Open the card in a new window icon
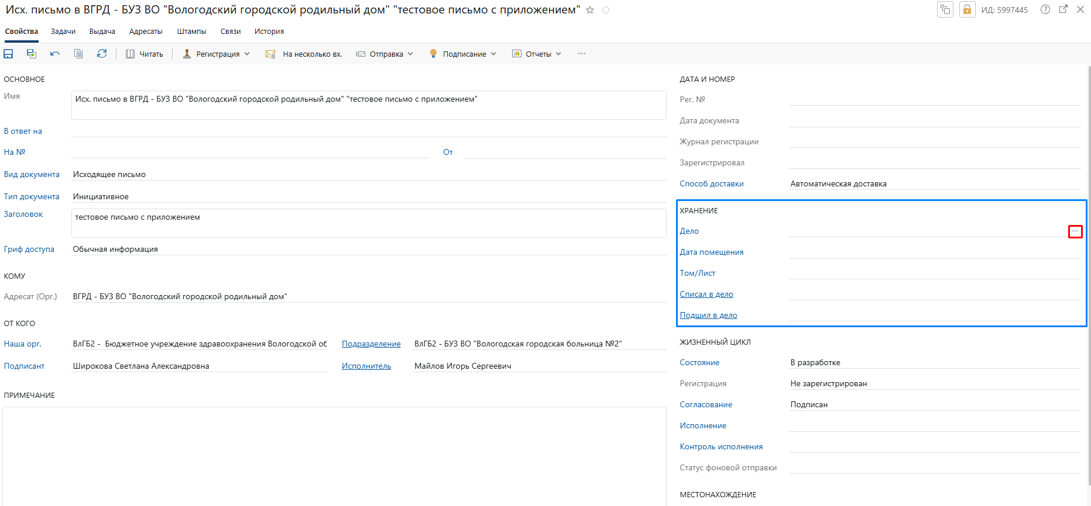The height and width of the screenshot is (506, 1091). tap(1063, 9)
